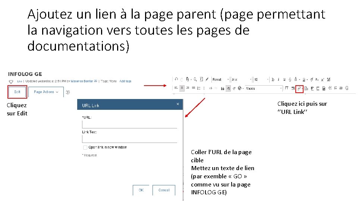Click the help question mark icon
Viewport: 358px width, 201px height.
click(68, 92)
